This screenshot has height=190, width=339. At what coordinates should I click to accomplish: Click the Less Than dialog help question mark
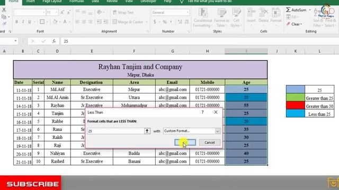click(202, 112)
